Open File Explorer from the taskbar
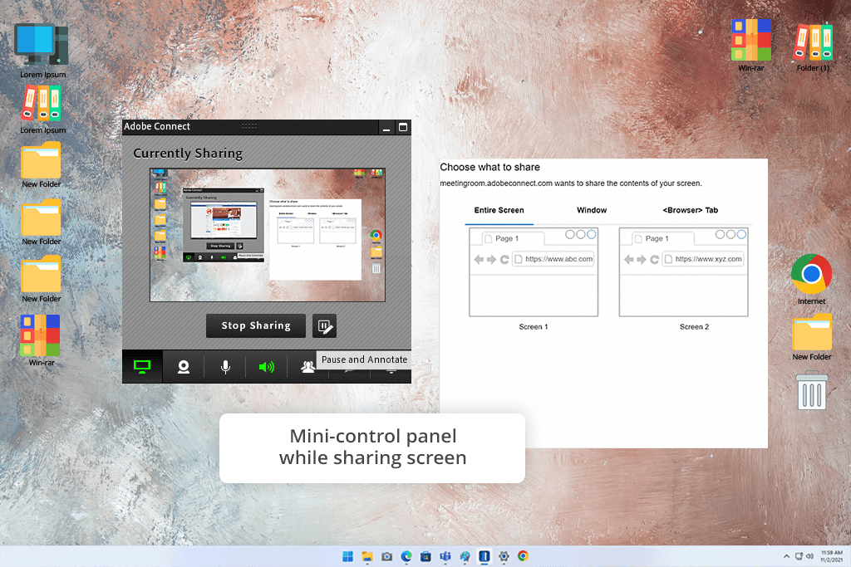Screen dimensions: 851x567 367,556
